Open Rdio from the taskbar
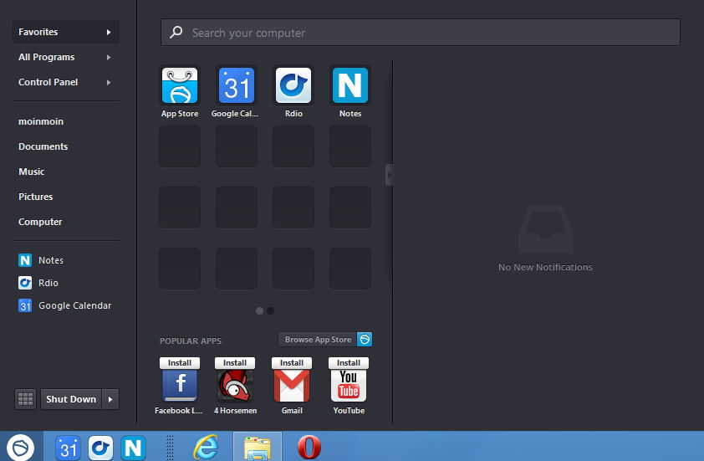This screenshot has width=704, height=461. click(100, 448)
